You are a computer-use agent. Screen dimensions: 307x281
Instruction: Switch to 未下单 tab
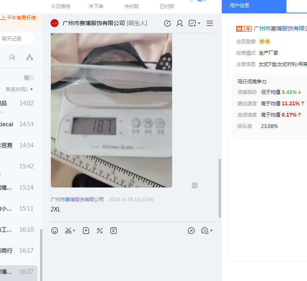[x=96, y=6]
